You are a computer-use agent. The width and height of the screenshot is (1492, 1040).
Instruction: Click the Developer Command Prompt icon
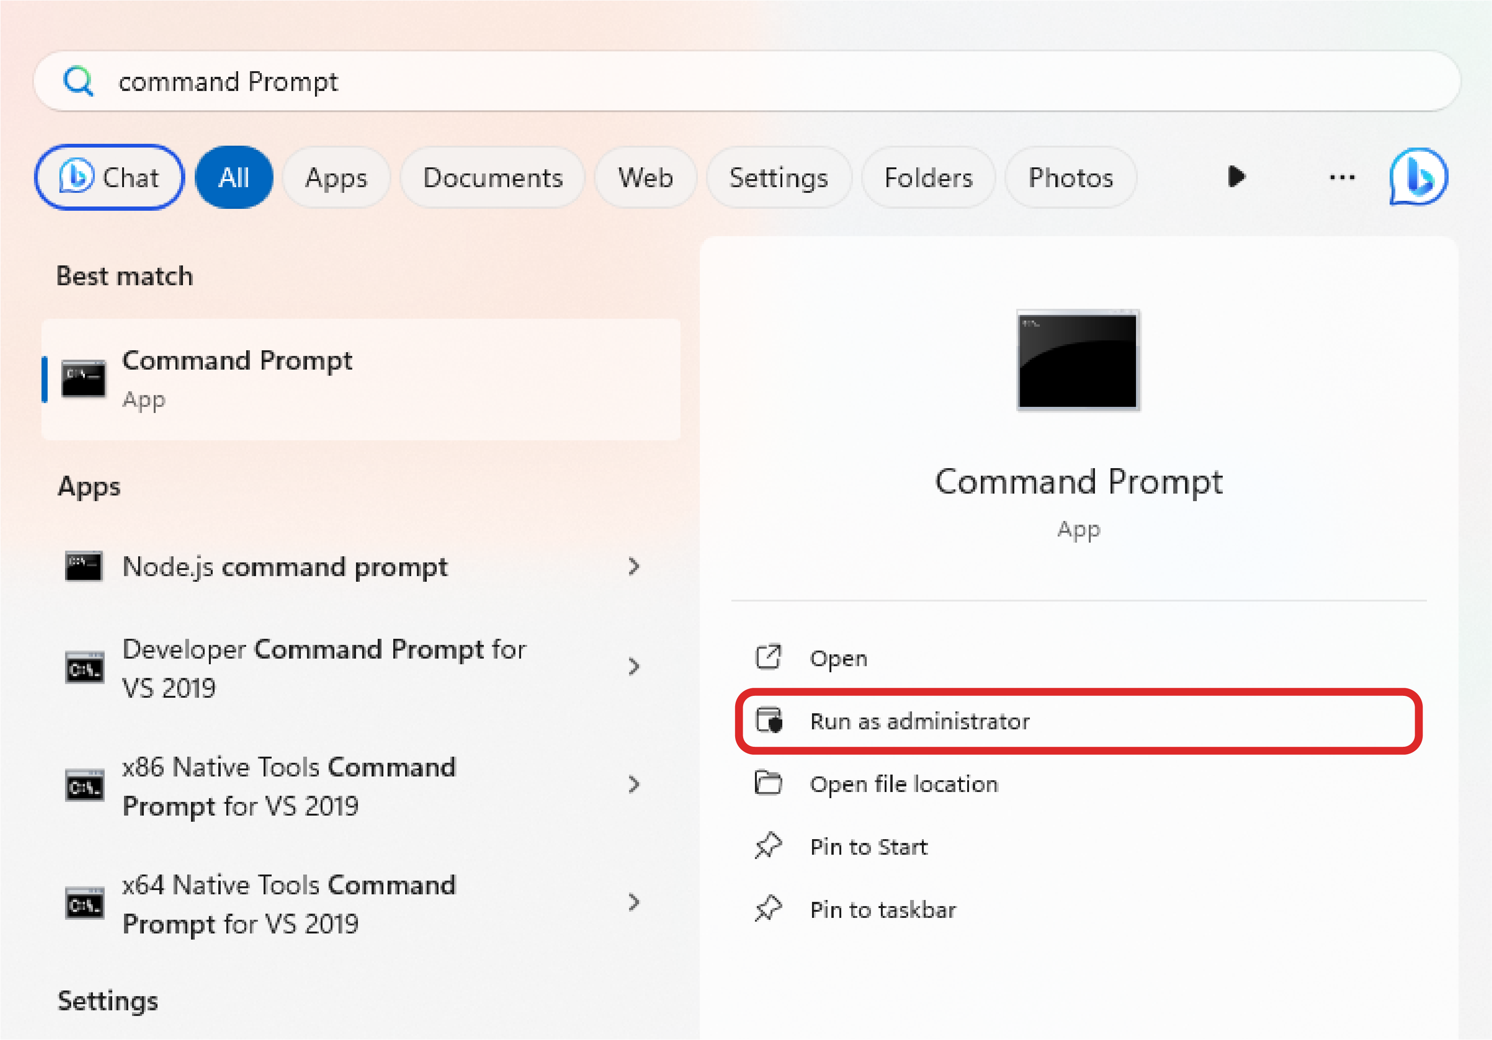coord(84,667)
